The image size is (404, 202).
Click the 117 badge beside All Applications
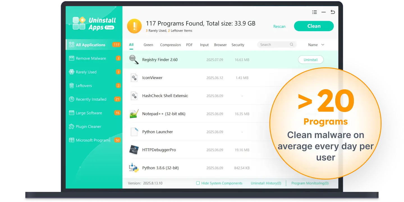tap(116, 45)
